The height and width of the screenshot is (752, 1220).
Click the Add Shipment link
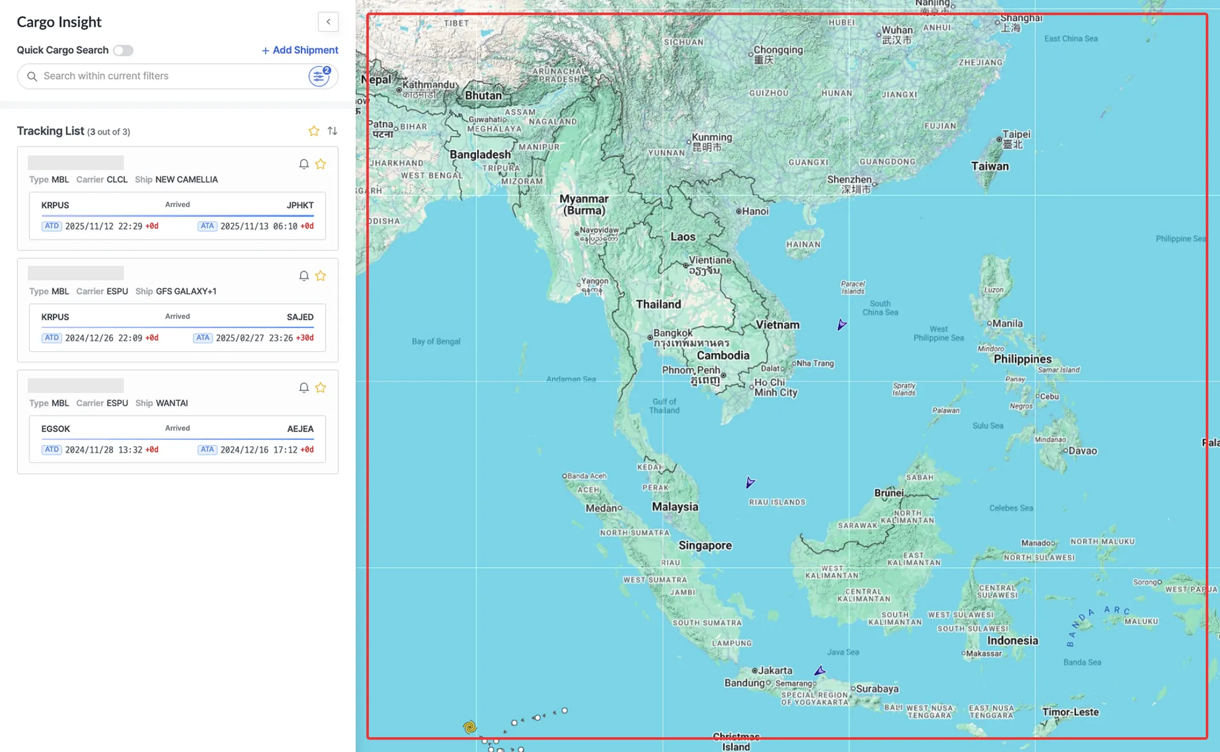[x=300, y=51]
